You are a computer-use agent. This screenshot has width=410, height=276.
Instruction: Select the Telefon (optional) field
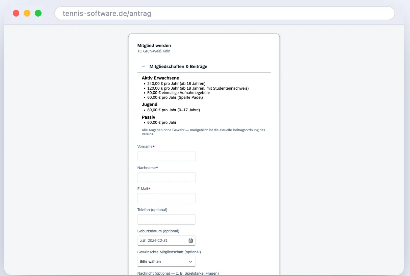(x=166, y=219)
